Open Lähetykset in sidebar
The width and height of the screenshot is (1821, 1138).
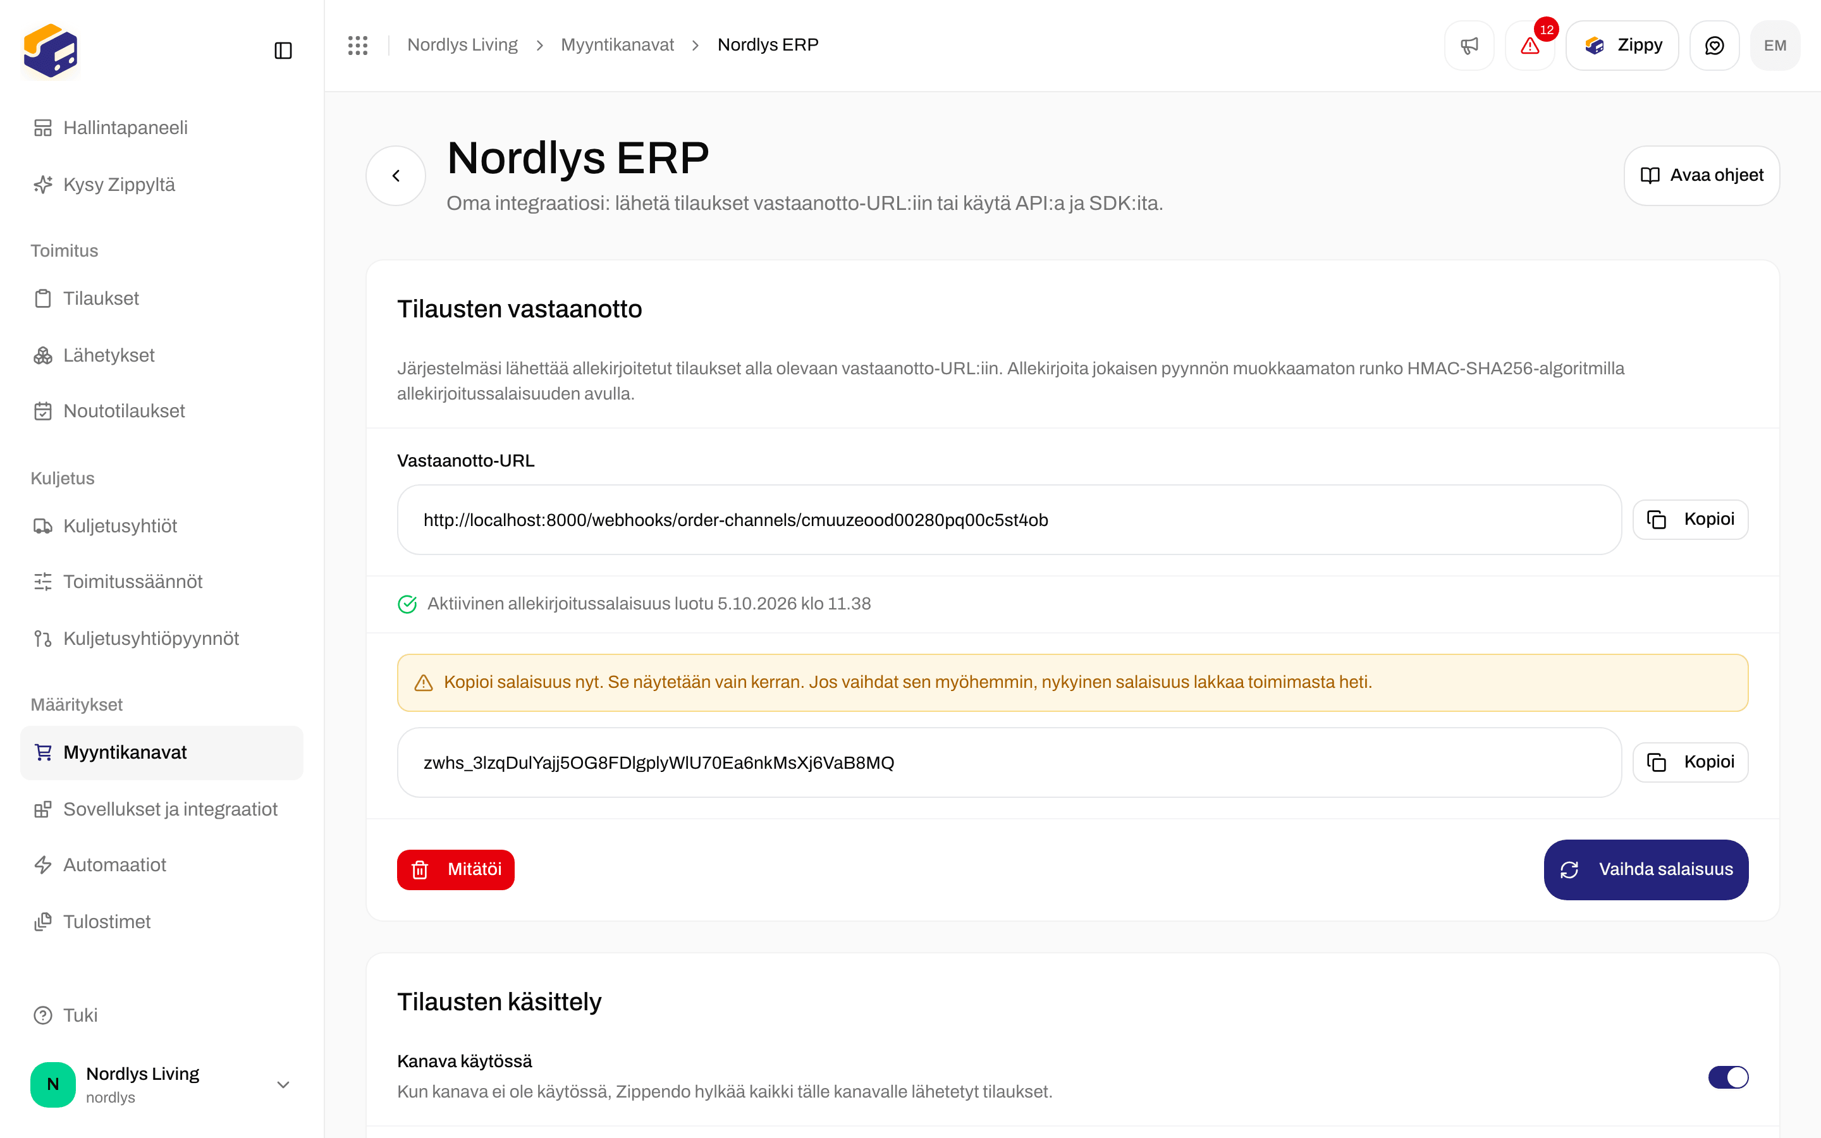tap(162, 355)
